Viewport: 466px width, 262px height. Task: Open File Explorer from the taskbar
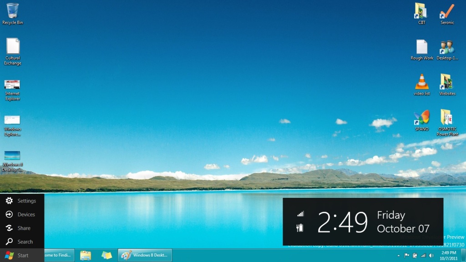tap(86, 256)
